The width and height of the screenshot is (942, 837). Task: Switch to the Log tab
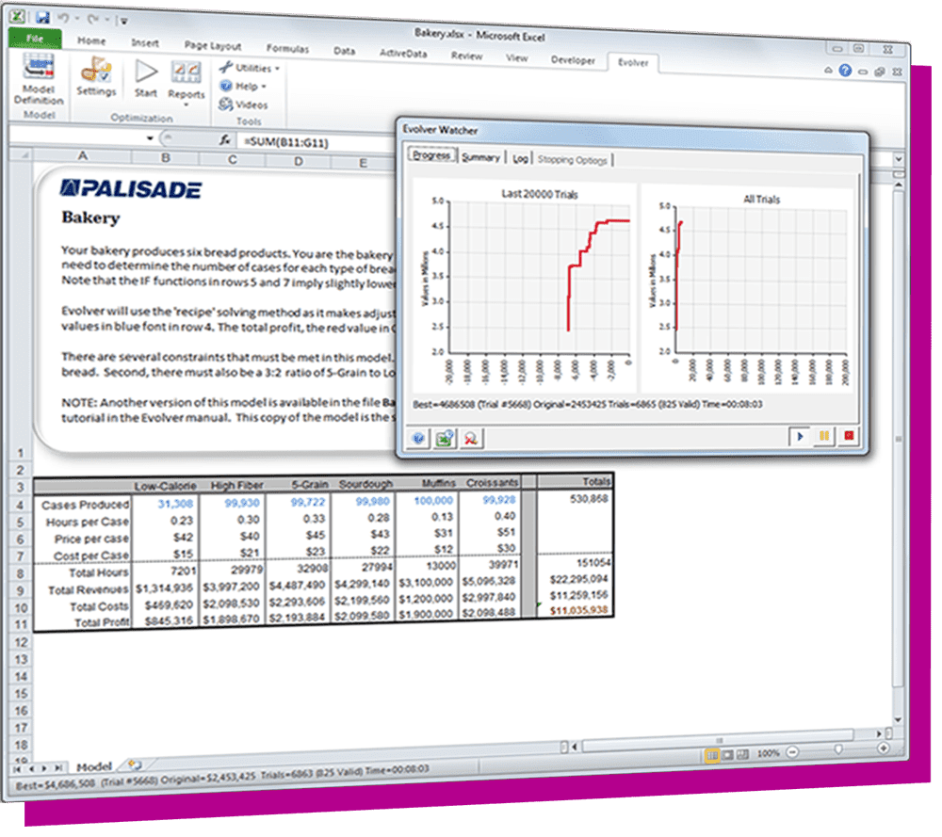pos(520,159)
